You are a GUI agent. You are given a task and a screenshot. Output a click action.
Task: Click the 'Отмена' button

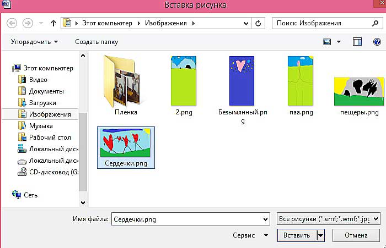(x=356, y=235)
